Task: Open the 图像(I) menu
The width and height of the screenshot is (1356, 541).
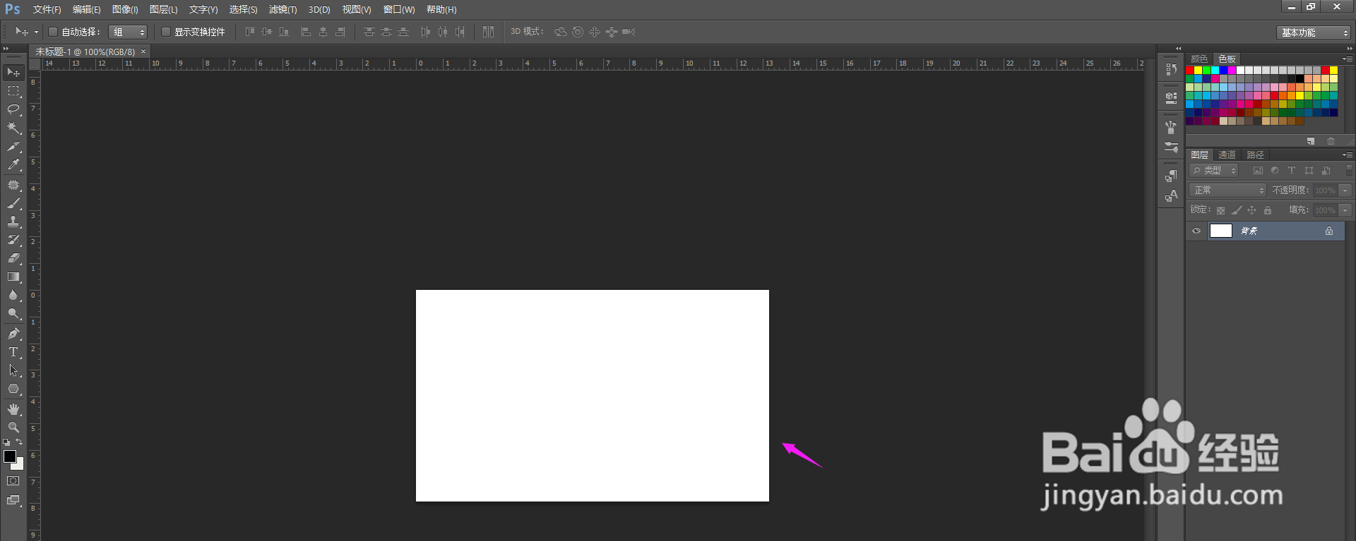Action: click(x=125, y=9)
